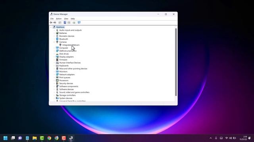Open the Wi-Fi tray icon

[227, 138]
